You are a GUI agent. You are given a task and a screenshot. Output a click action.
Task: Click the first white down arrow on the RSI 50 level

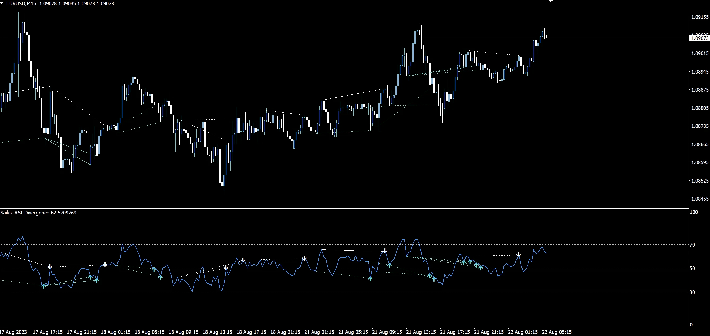50,266
